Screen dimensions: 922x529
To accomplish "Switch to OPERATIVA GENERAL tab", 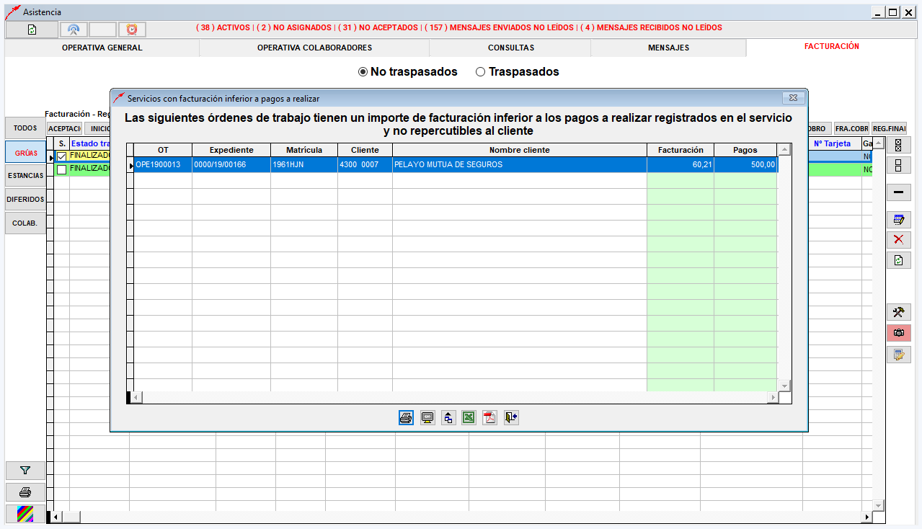I will pos(102,48).
